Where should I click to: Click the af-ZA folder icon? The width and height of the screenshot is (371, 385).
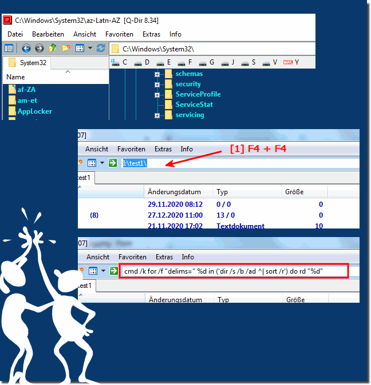point(12,89)
